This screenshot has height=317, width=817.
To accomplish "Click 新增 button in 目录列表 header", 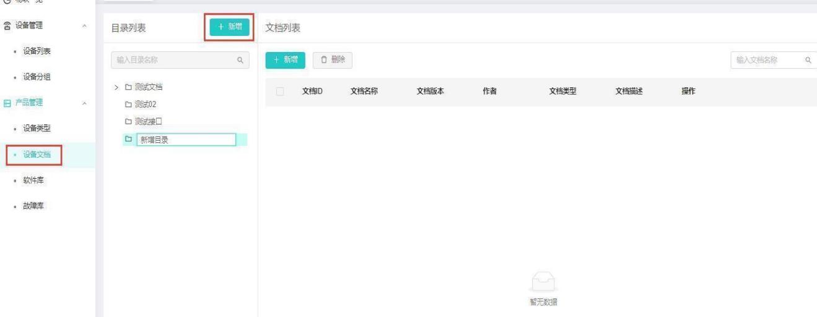I will pyautogui.click(x=229, y=27).
